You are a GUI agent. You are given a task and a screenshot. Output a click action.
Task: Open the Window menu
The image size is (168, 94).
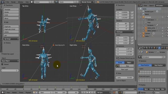(x=20, y=2)
